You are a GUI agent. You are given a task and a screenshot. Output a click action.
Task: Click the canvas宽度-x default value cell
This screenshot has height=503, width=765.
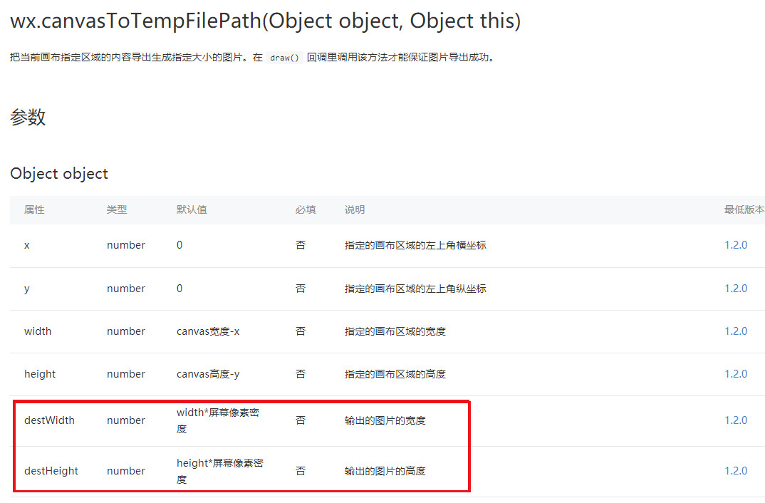[x=208, y=331]
